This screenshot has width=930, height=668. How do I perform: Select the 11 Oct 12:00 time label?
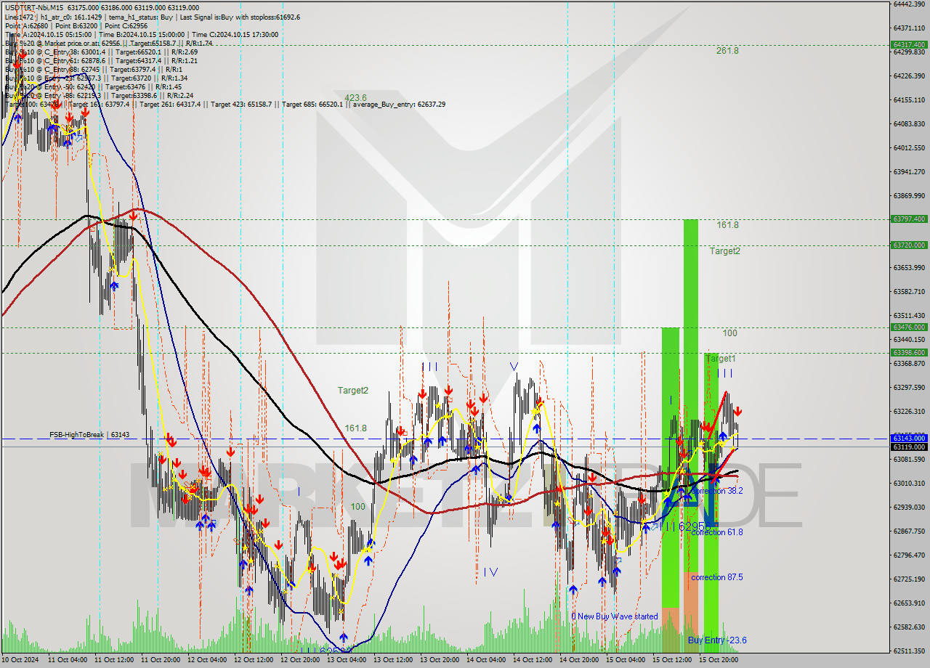[115, 660]
